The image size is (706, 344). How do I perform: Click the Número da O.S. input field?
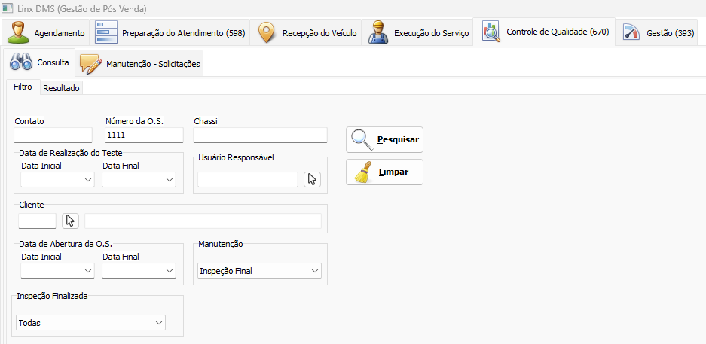[144, 135]
